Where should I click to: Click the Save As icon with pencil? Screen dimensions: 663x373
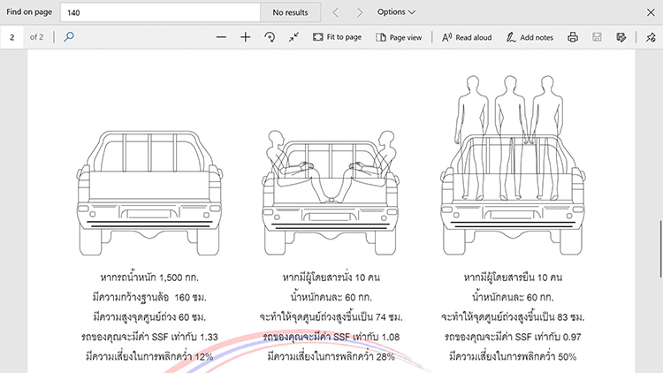pyautogui.click(x=621, y=37)
